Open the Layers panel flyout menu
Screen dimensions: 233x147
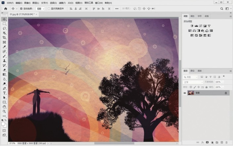[230, 71]
